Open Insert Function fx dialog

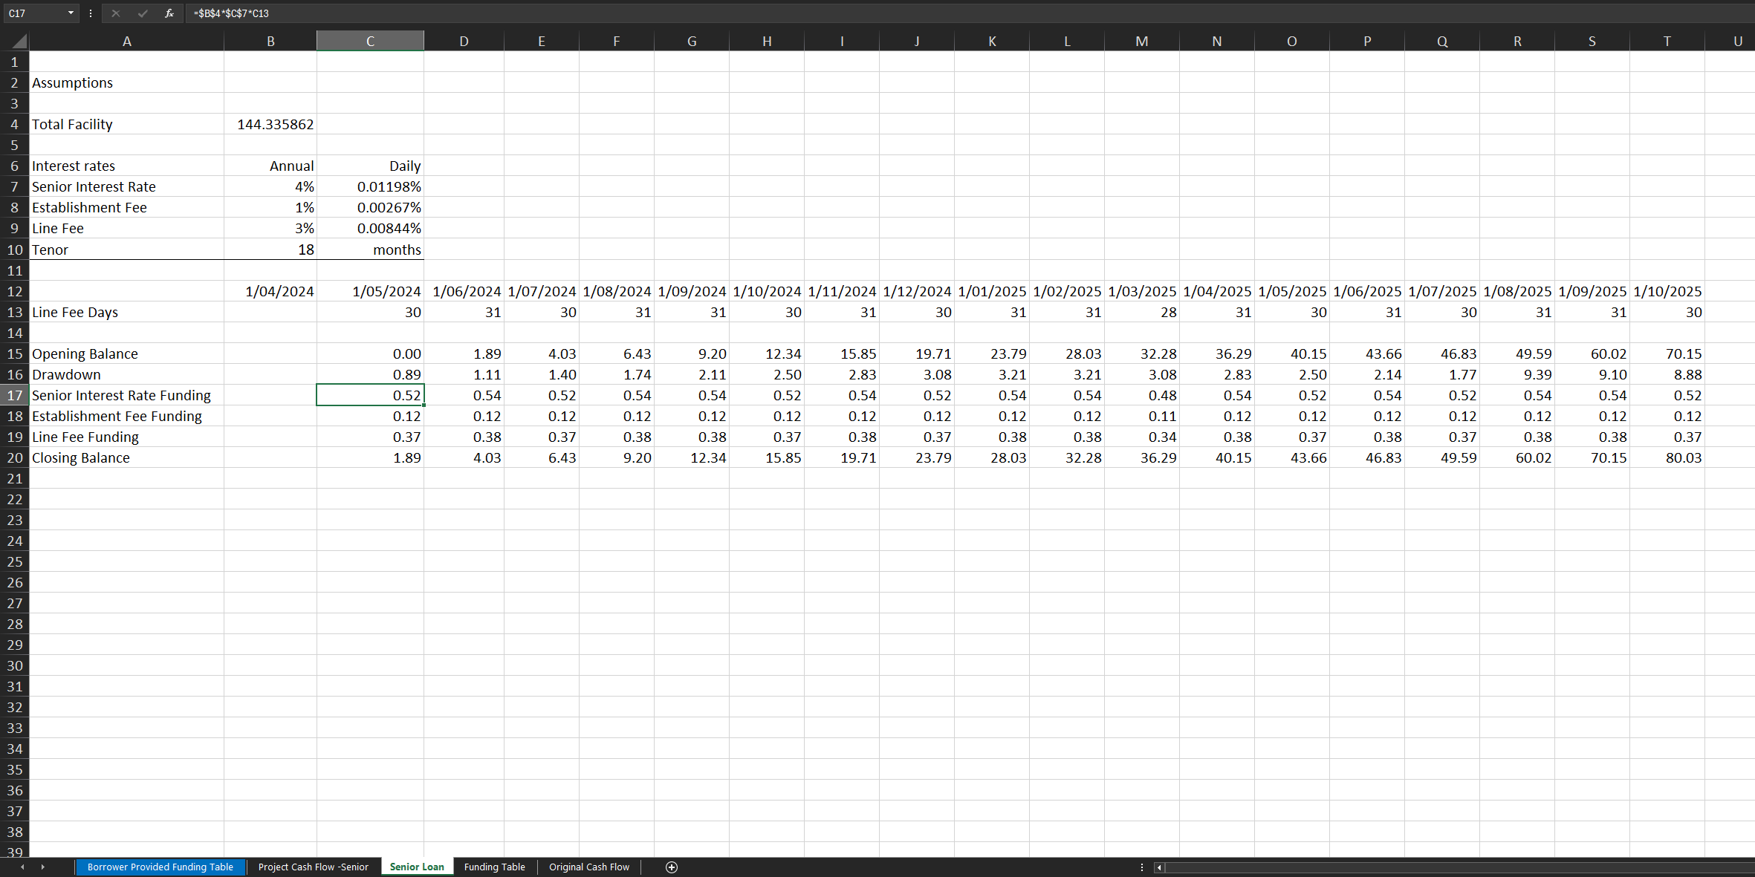pos(169,13)
